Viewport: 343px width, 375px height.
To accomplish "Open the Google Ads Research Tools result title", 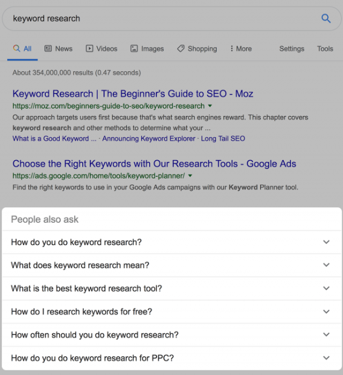I will [x=154, y=164].
